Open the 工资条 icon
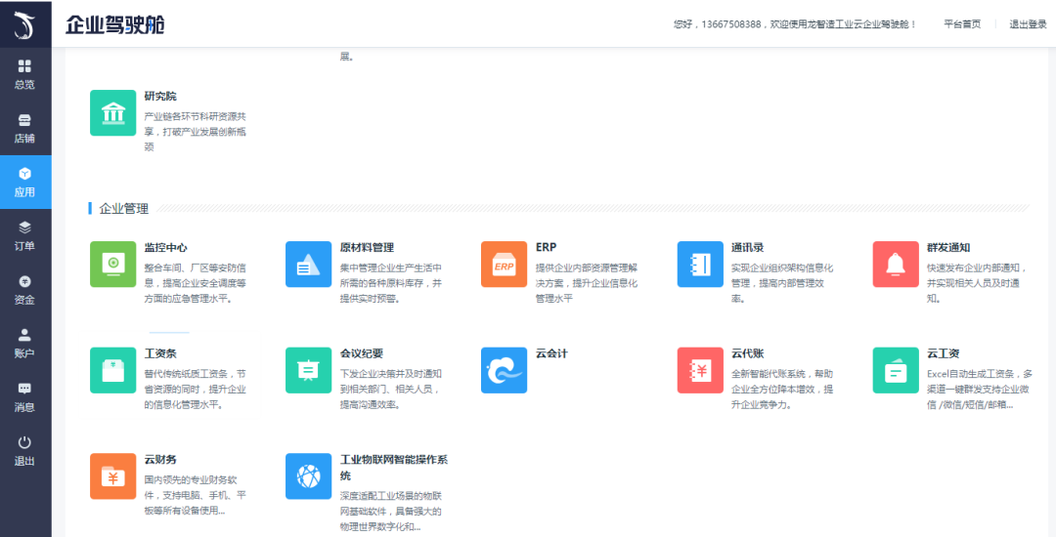1056x537 pixels. 112,370
